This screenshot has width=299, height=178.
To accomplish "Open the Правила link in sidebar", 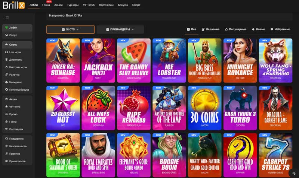I will click(x=15, y=154).
